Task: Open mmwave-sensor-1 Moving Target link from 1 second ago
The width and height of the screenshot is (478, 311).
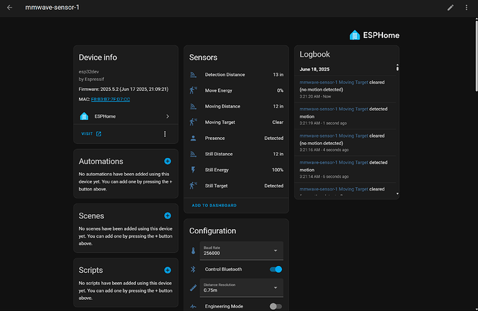Action: (334, 109)
